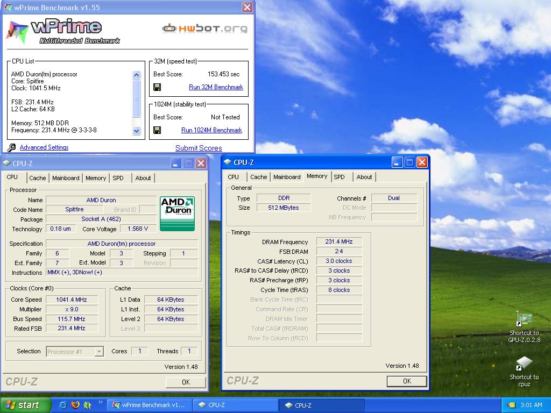Click Rated FSB value field

[72, 329]
